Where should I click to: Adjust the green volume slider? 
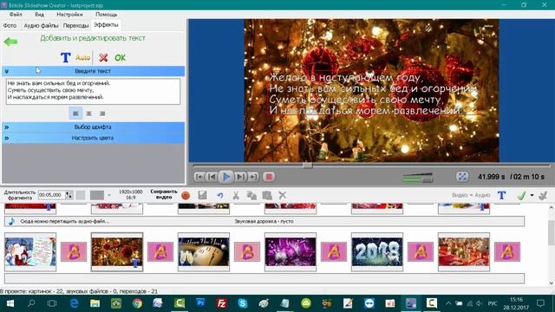pos(418,178)
